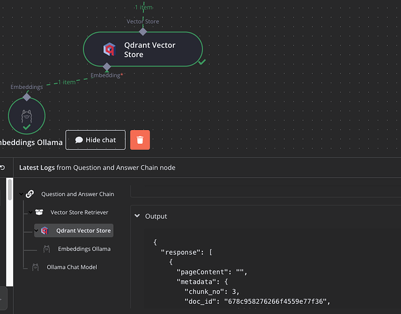This screenshot has height=314, width=401.
Task: Select Vector Store Retriever log entry
Action: click(x=79, y=212)
